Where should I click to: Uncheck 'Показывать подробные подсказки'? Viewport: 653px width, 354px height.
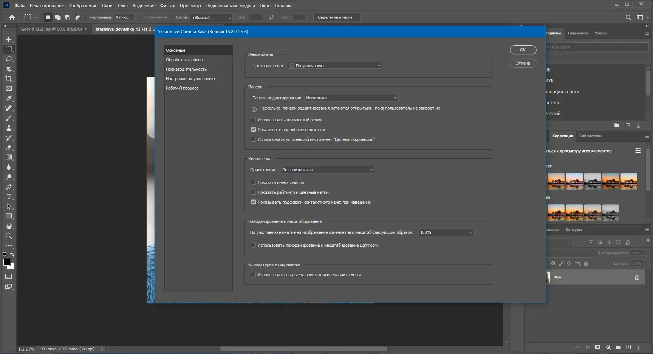point(253,130)
